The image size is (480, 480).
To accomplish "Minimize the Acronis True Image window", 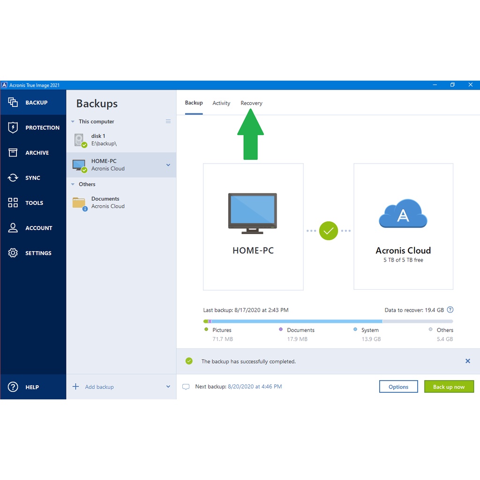I will tap(435, 85).
